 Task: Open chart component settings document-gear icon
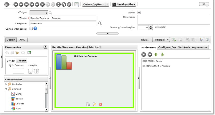pos(88,105)
